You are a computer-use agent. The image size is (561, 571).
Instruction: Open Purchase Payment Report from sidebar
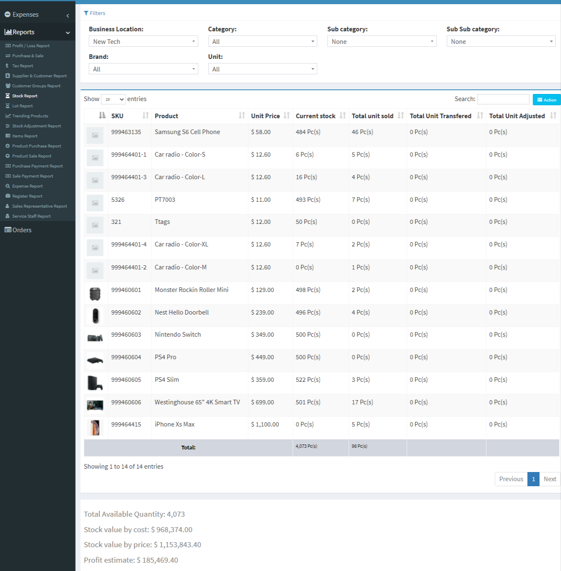pyautogui.click(x=38, y=166)
